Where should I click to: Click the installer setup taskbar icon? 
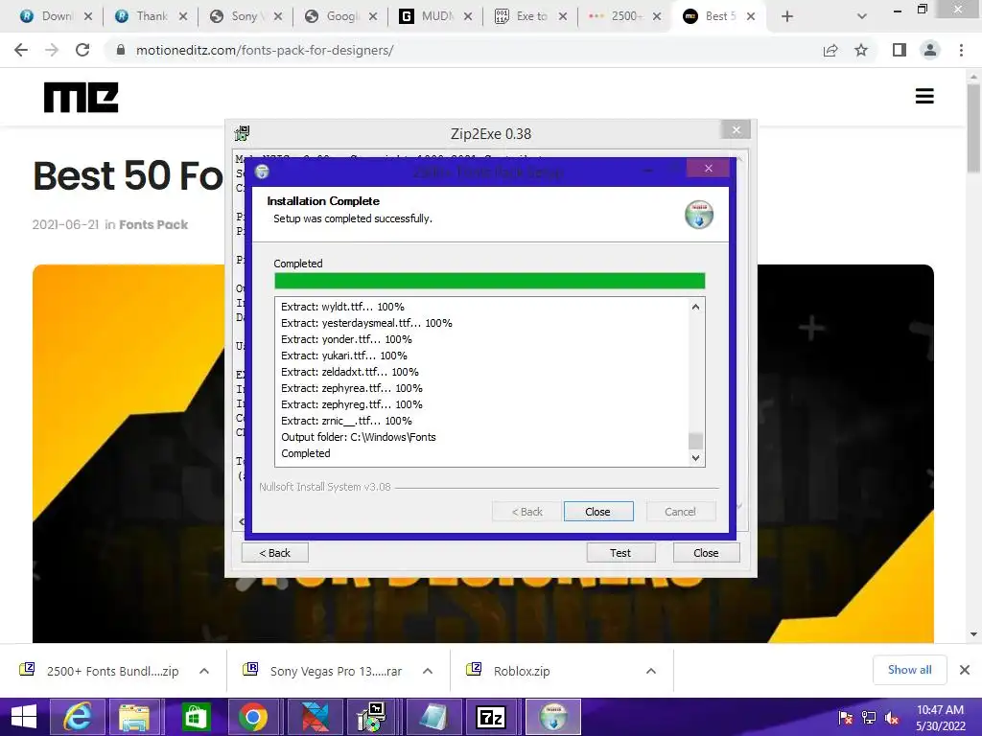(x=553, y=717)
